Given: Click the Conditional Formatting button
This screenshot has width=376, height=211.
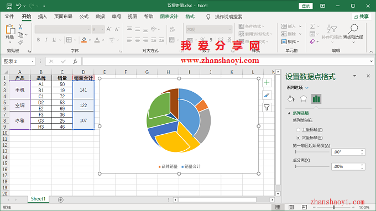Looking at the screenshot, I should click(252, 26).
